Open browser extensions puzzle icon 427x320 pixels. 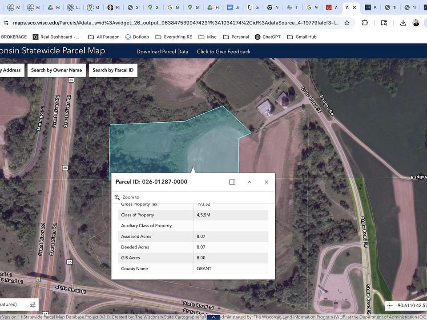[365, 23]
